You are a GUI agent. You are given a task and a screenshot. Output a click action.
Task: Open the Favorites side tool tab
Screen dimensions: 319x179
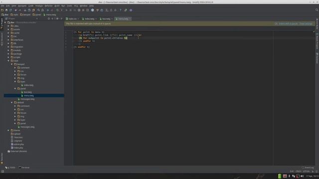coord(2,158)
